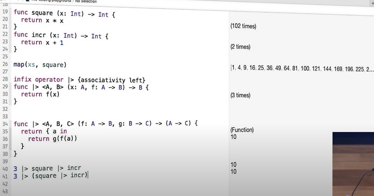This screenshot has height=196, width=374.
Task: Click 'No Selection' in the breadcrumb bar
Action: click(x=86, y=1)
